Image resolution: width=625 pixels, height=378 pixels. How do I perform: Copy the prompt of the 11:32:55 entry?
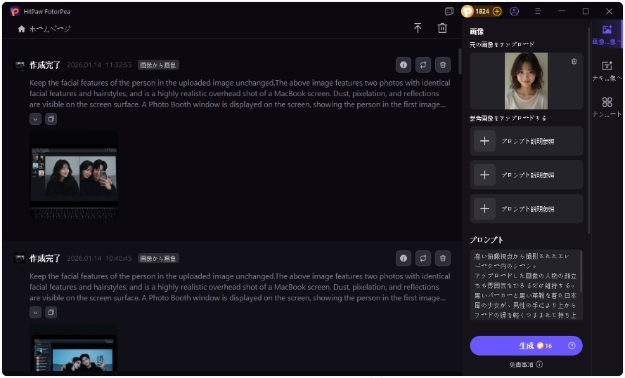pos(51,119)
